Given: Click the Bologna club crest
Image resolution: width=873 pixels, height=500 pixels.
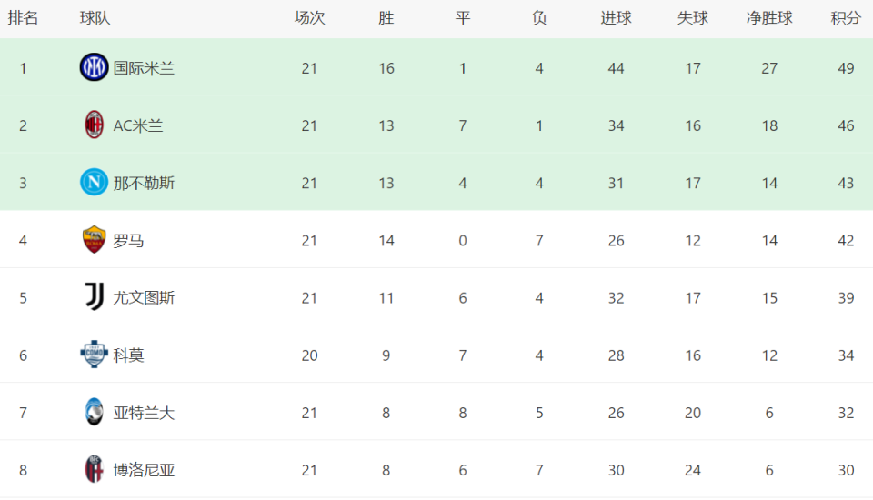Looking at the screenshot, I should pos(94,470).
